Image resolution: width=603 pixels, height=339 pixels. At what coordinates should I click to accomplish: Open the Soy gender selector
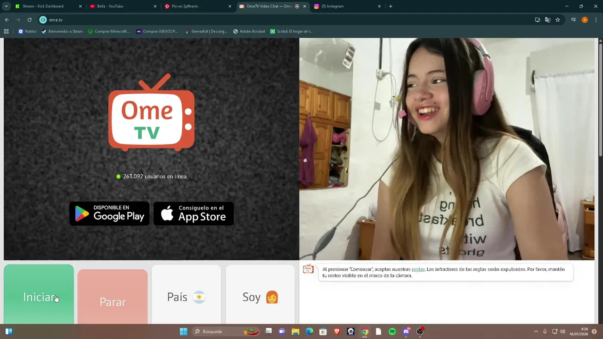(260, 294)
